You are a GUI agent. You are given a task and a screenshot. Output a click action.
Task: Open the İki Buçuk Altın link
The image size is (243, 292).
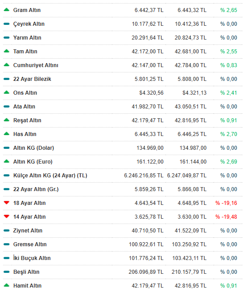[x=32, y=258]
